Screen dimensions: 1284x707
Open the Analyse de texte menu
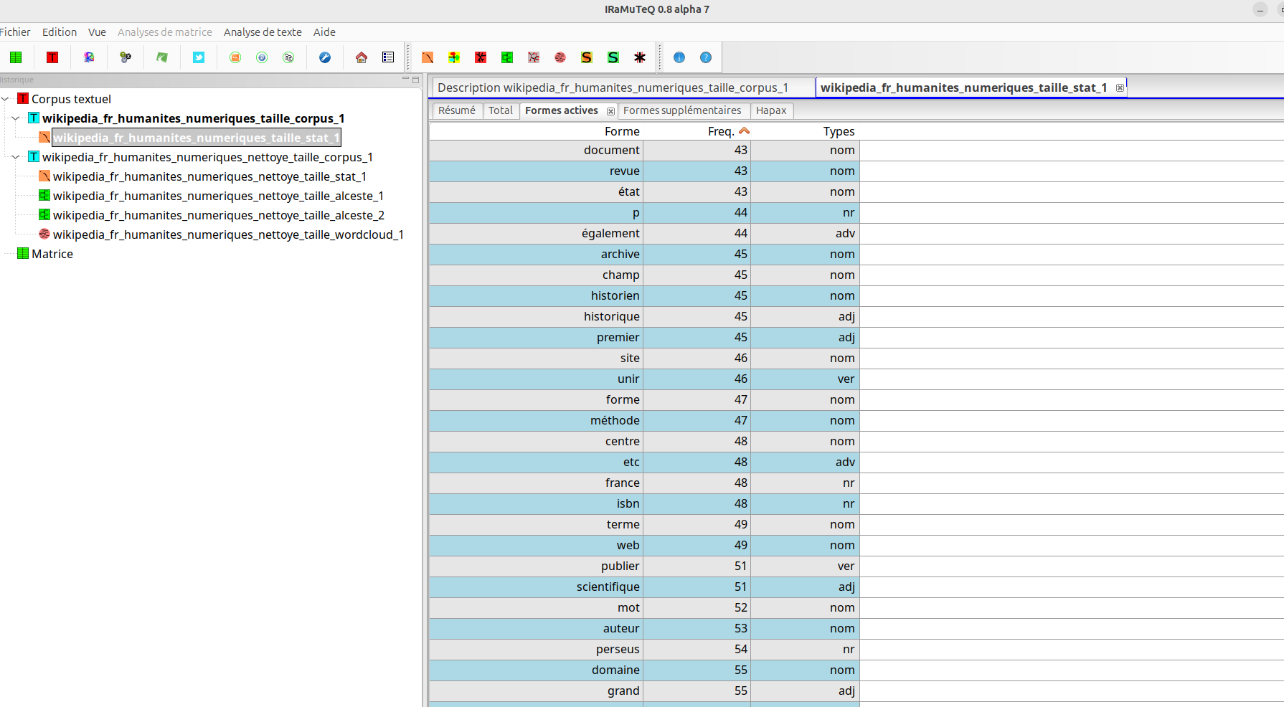(263, 32)
